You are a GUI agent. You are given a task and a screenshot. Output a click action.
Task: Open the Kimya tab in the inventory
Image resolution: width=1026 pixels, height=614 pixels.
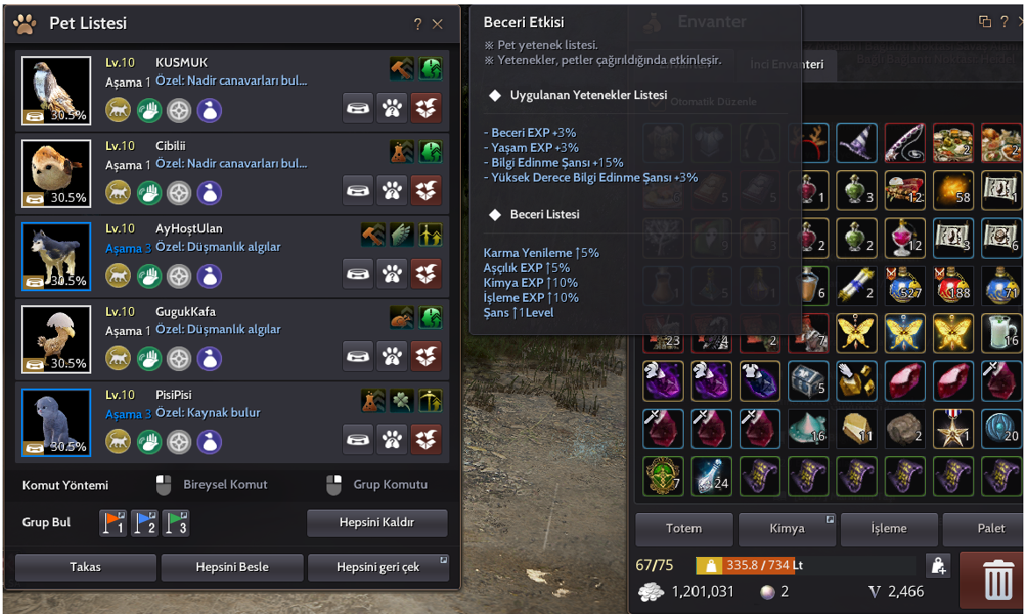pos(787,528)
